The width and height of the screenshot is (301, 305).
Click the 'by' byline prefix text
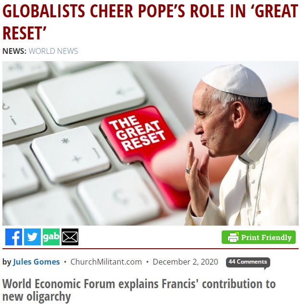(7, 262)
